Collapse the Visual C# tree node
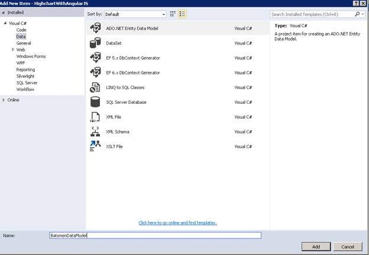This screenshot has height=255, width=369. 5,23
